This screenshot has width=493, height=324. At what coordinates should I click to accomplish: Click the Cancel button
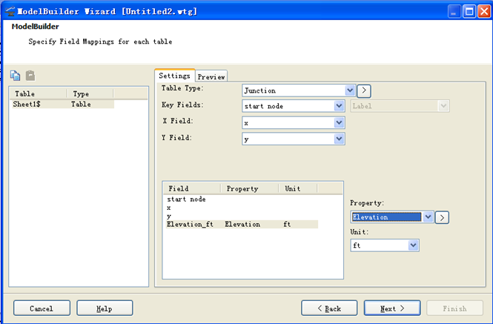point(42,308)
